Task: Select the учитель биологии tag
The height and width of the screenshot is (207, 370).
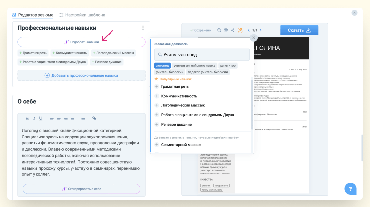Action: click(x=170, y=72)
